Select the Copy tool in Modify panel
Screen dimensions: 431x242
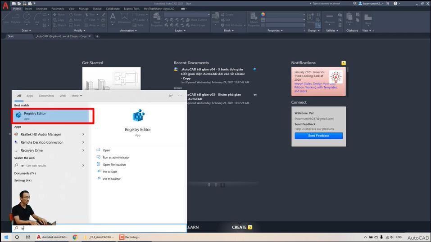tap(59, 20)
